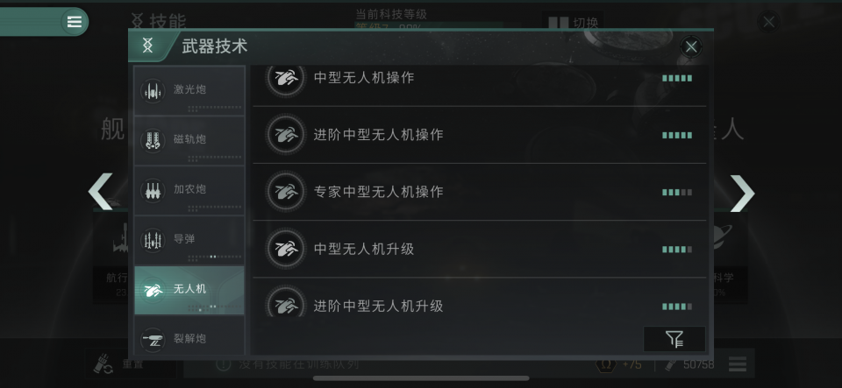This screenshot has height=388, width=842.
Task: Click the 专家中型无人机操作 skill icon
Action: click(286, 192)
